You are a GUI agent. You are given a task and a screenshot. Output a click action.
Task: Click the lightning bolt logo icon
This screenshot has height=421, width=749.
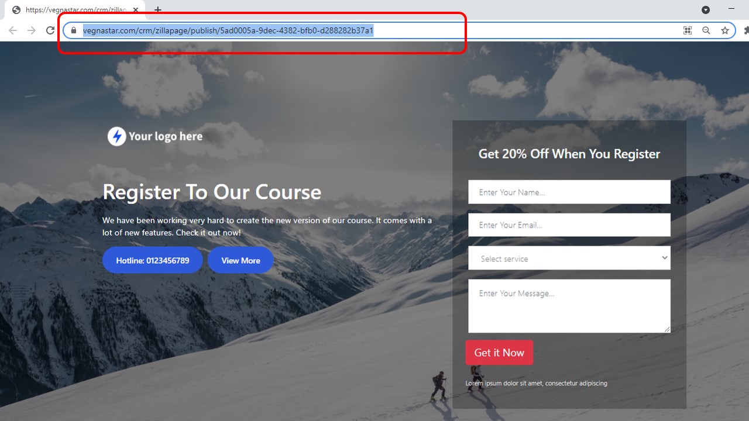pos(116,136)
